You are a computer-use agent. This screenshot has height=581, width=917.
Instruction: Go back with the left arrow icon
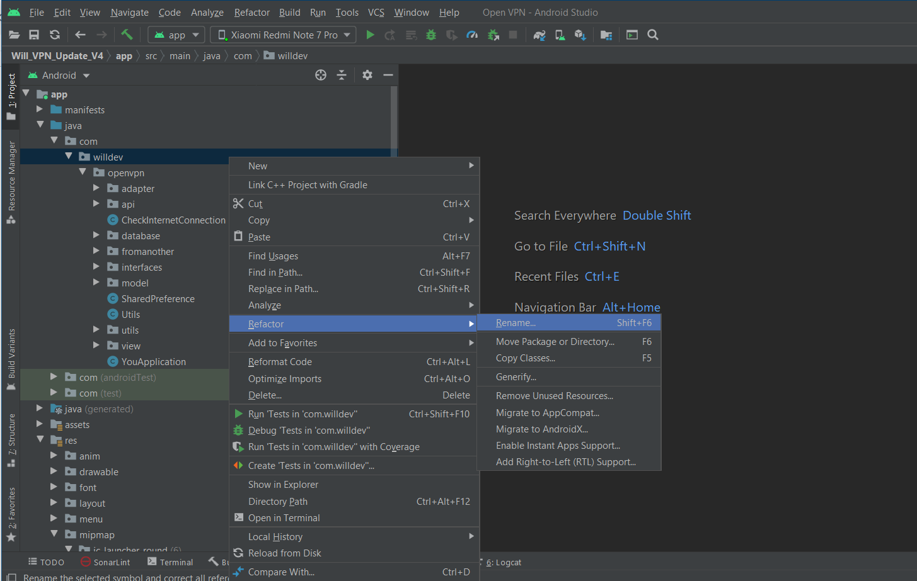click(80, 35)
